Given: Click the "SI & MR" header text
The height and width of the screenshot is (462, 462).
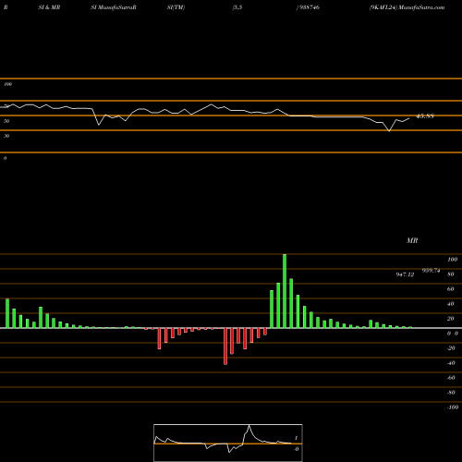Looking at the screenshot, I should coord(49,7).
